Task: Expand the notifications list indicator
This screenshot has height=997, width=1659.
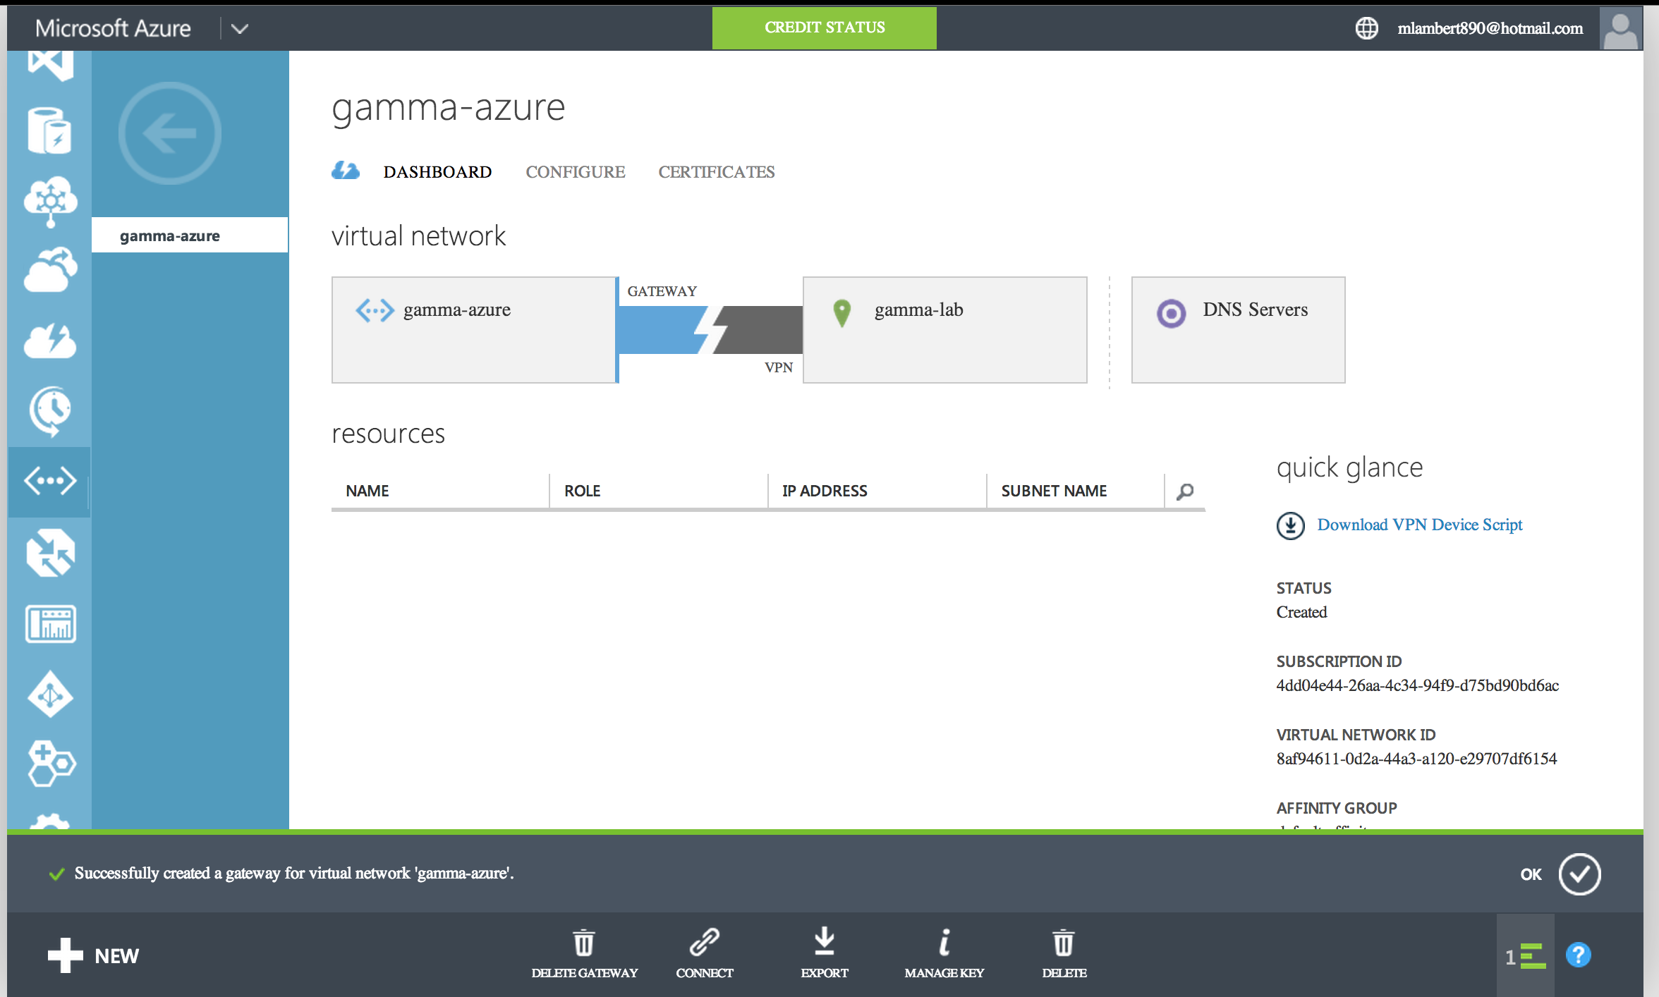Action: click(1526, 956)
